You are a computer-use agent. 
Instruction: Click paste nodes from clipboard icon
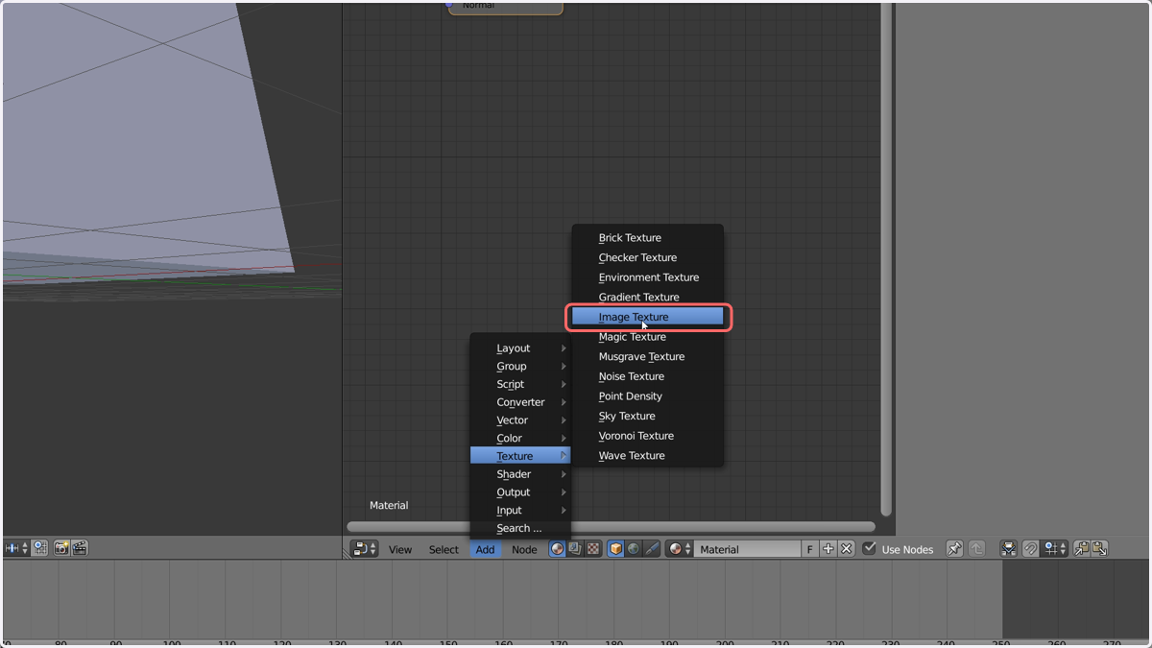coord(1099,549)
